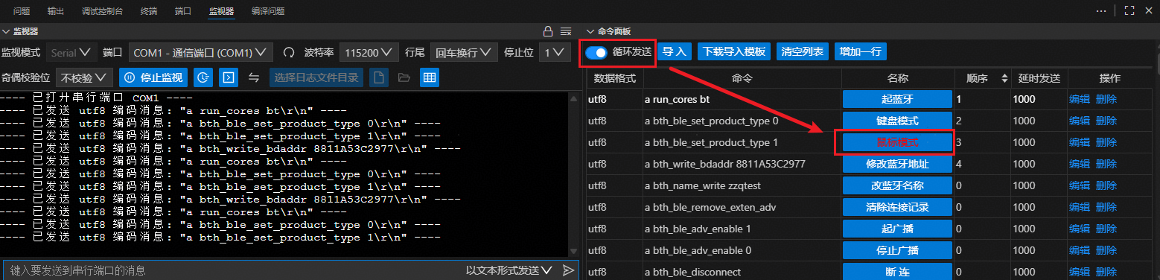This screenshot has width=1160, height=280.
Task: Click the refresh ports icon beside COM1
Action: (289, 53)
